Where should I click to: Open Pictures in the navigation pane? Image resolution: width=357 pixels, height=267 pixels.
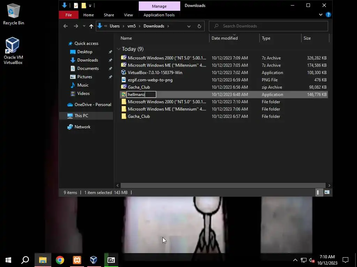click(84, 77)
